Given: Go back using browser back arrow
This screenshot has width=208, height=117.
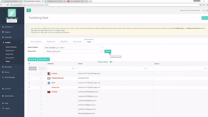Looking at the screenshot, I should tap(2, 5).
